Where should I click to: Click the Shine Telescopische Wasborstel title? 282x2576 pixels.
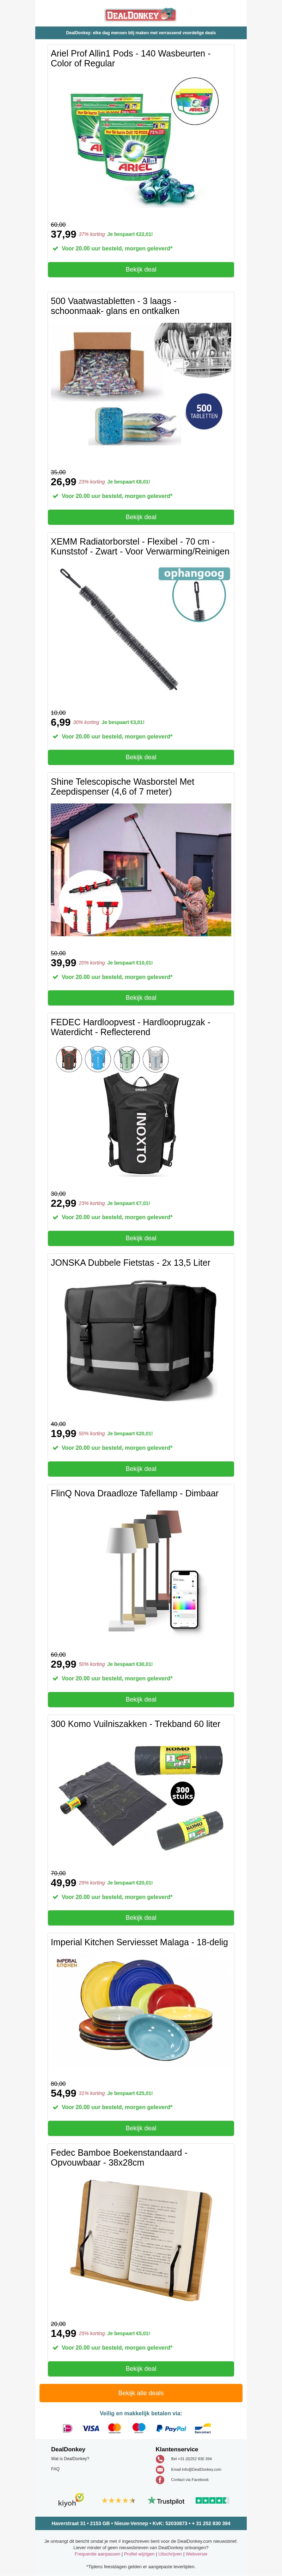tap(123, 786)
